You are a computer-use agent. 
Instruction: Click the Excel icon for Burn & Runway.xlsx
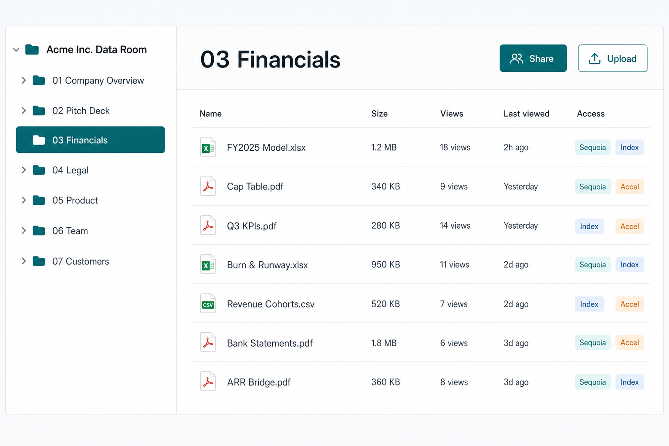208,264
